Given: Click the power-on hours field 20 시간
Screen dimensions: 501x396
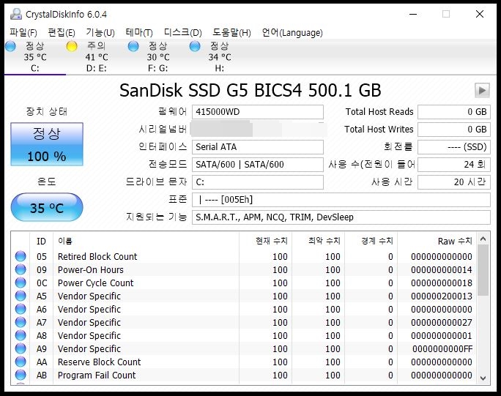Looking at the screenshot, I should [x=454, y=182].
